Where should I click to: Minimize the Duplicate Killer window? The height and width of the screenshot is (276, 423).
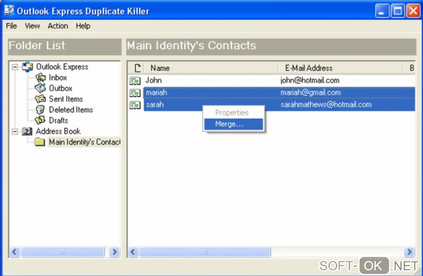click(x=382, y=11)
